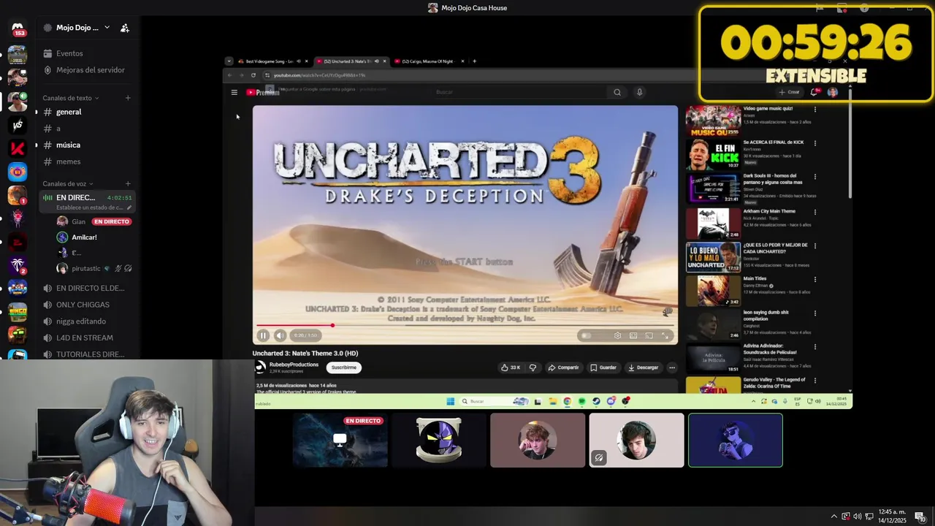The height and width of the screenshot is (526, 935).
Task: Open Arkham City Main Theme video
Action: tap(768, 211)
